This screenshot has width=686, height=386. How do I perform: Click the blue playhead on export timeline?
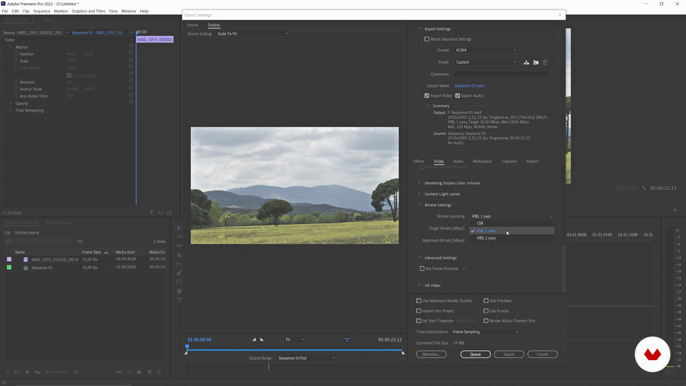[187, 347]
